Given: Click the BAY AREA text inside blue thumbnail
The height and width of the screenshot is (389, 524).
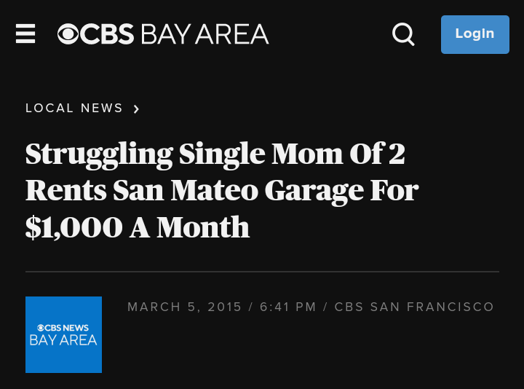Looking at the screenshot, I should click(63, 341).
